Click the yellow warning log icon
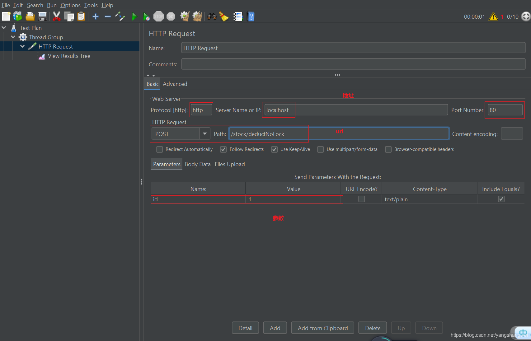 [x=493, y=16]
